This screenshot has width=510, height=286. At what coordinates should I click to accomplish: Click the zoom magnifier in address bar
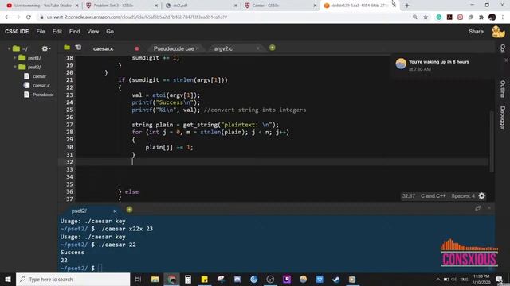pos(414,17)
